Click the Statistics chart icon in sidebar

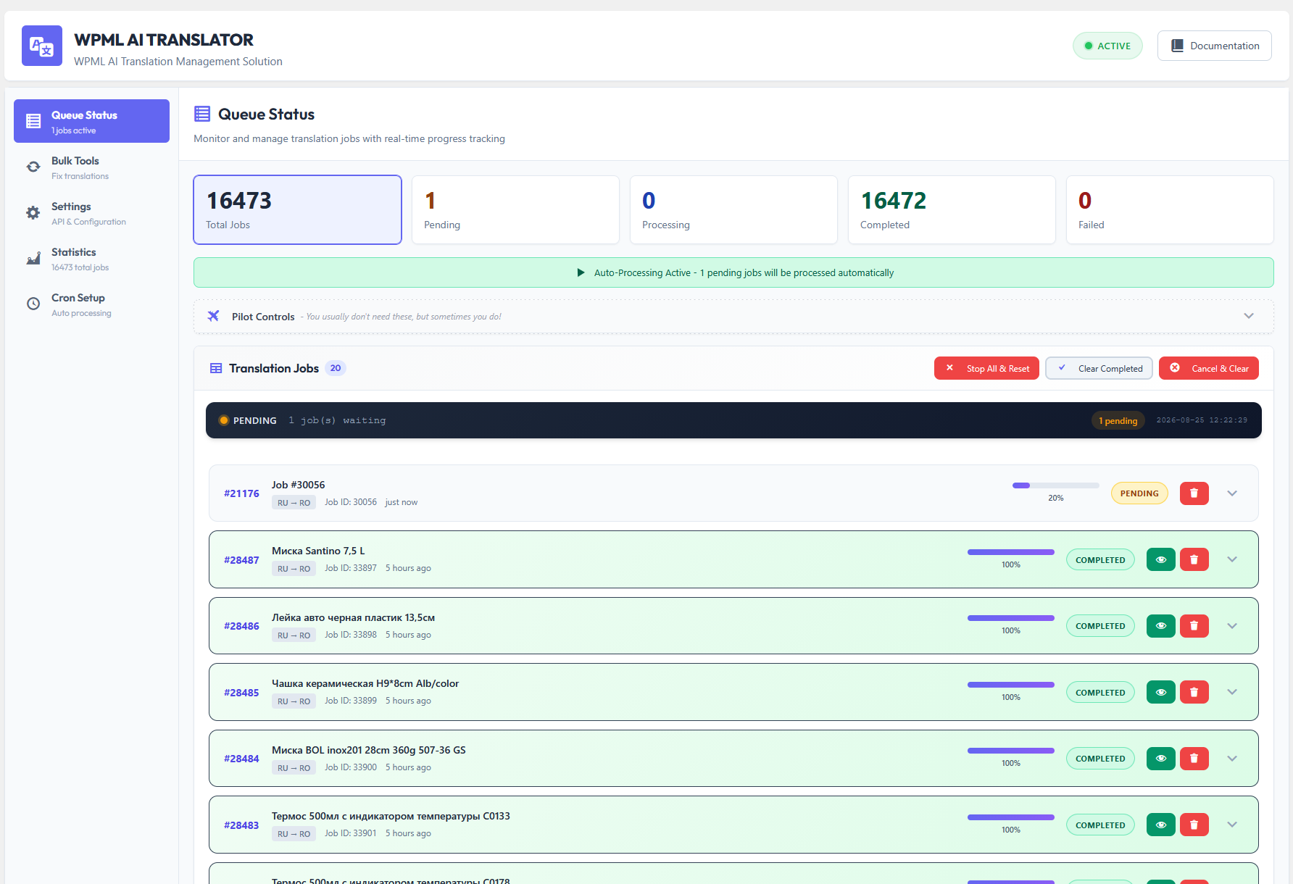point(33,259)
